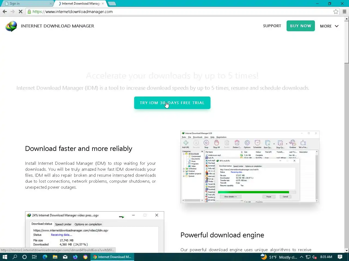Launch Microsoft Edge from the taskbar

coord(45,257)
